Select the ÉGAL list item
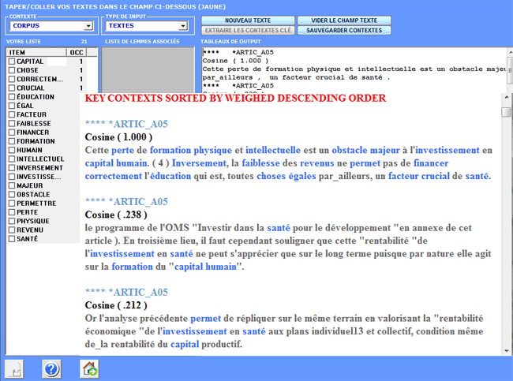Image resolution: width=513 pixels, height=381 pixels. 25,106
